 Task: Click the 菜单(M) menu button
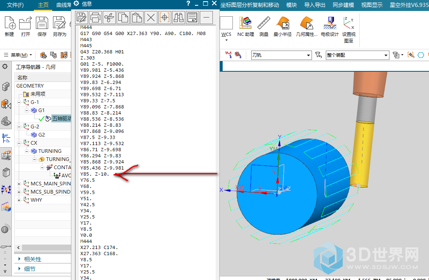click(19, 55)
